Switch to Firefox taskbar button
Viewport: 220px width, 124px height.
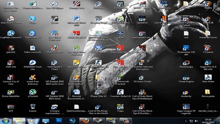point(86,121)
